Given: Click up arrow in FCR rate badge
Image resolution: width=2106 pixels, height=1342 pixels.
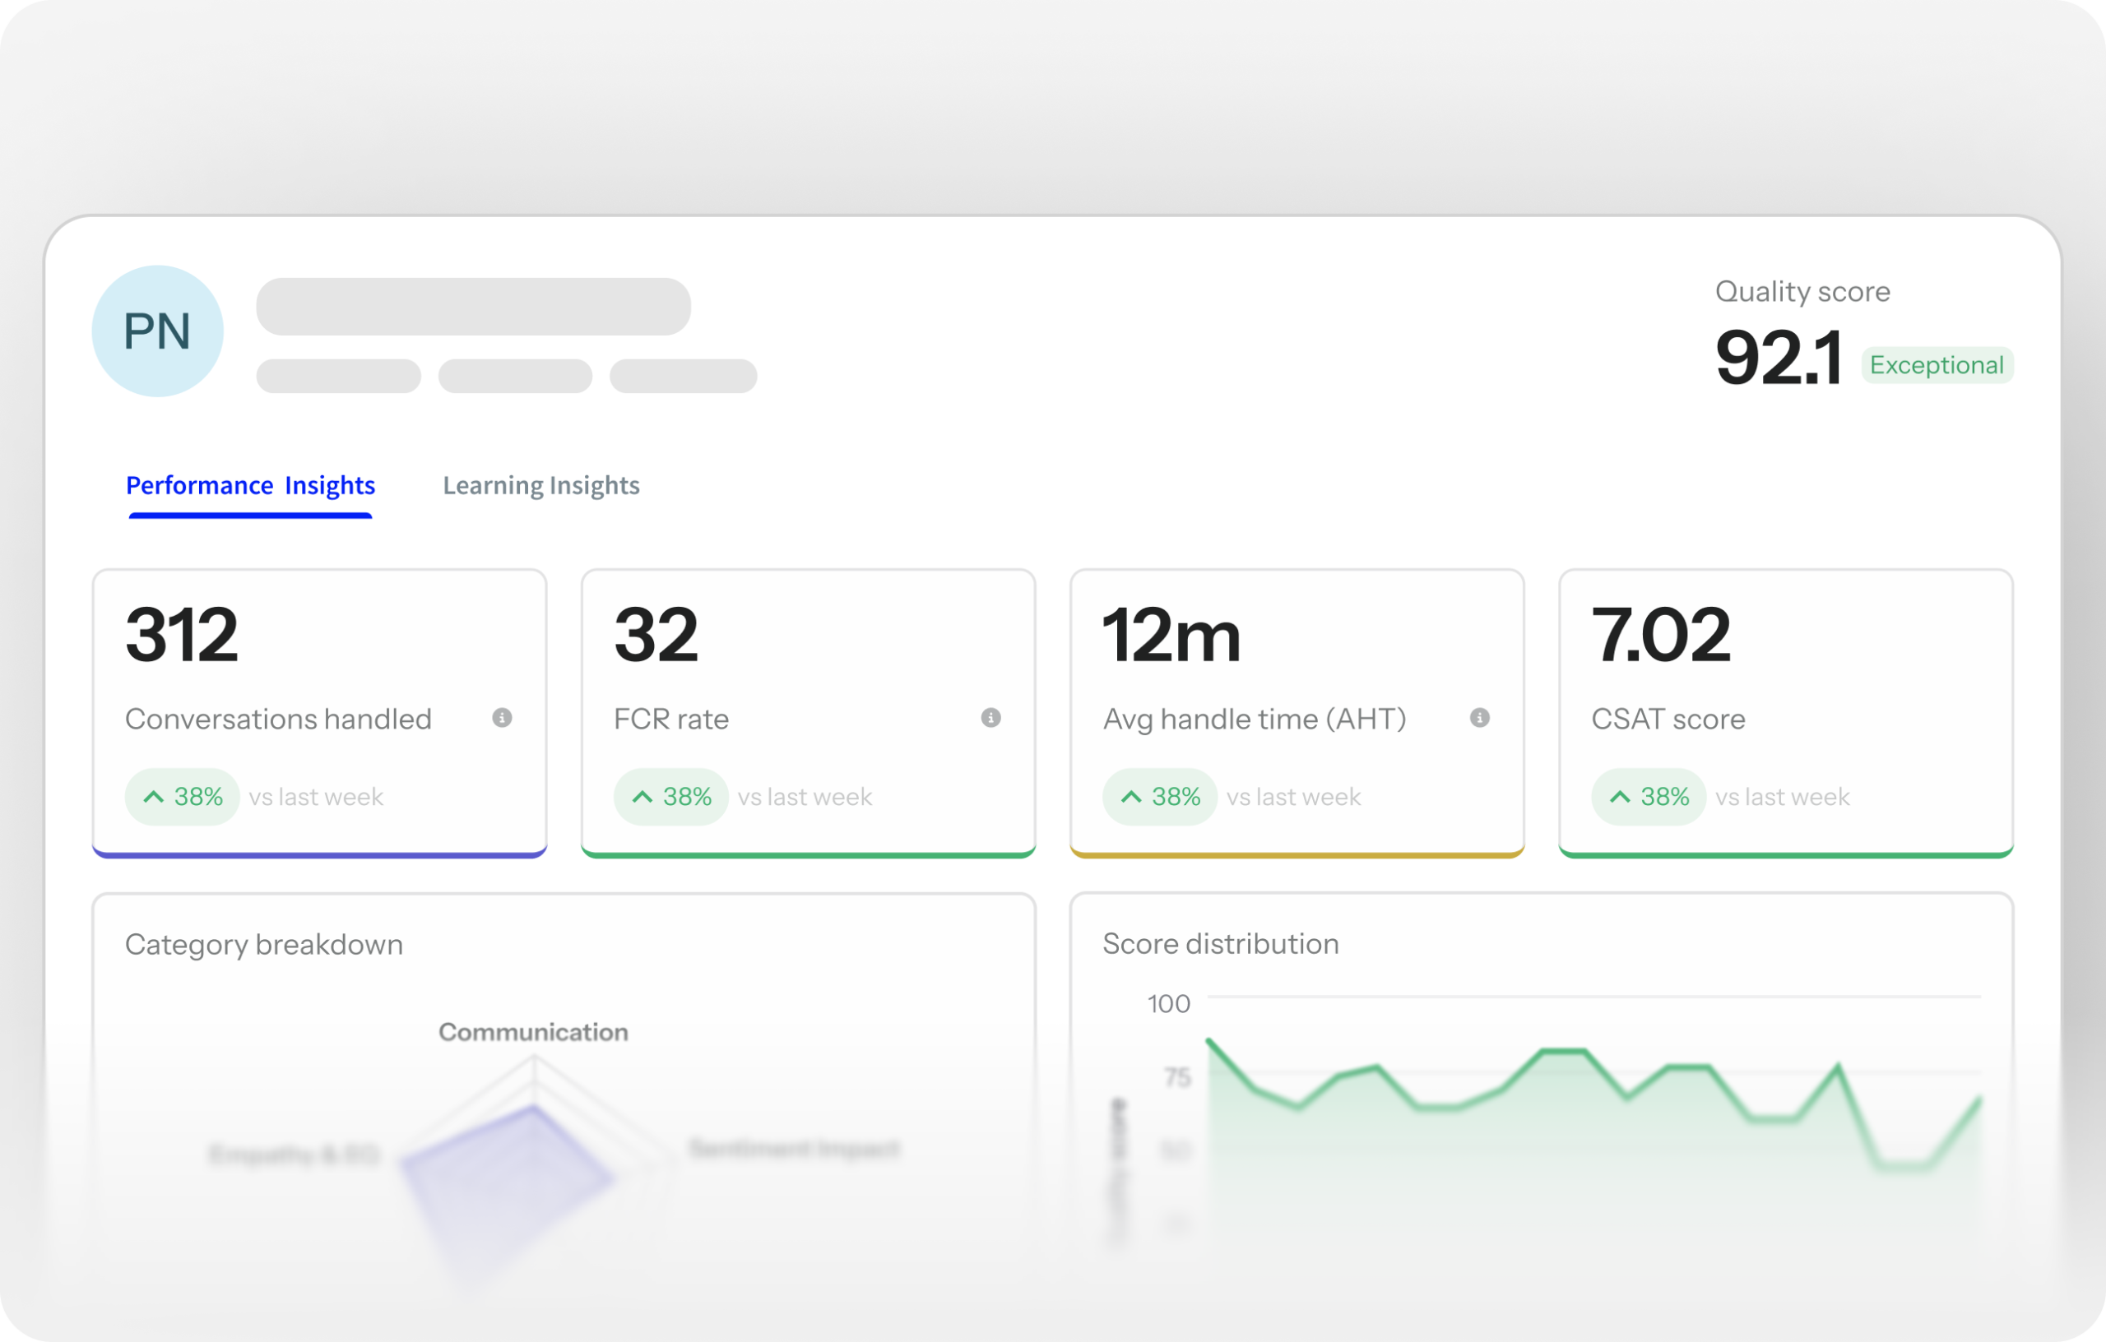Looking at the screenshot, I should tap(642, 797).
